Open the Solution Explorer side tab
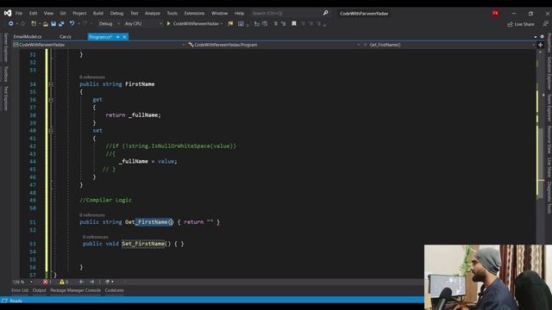 (x=549, y=73)
